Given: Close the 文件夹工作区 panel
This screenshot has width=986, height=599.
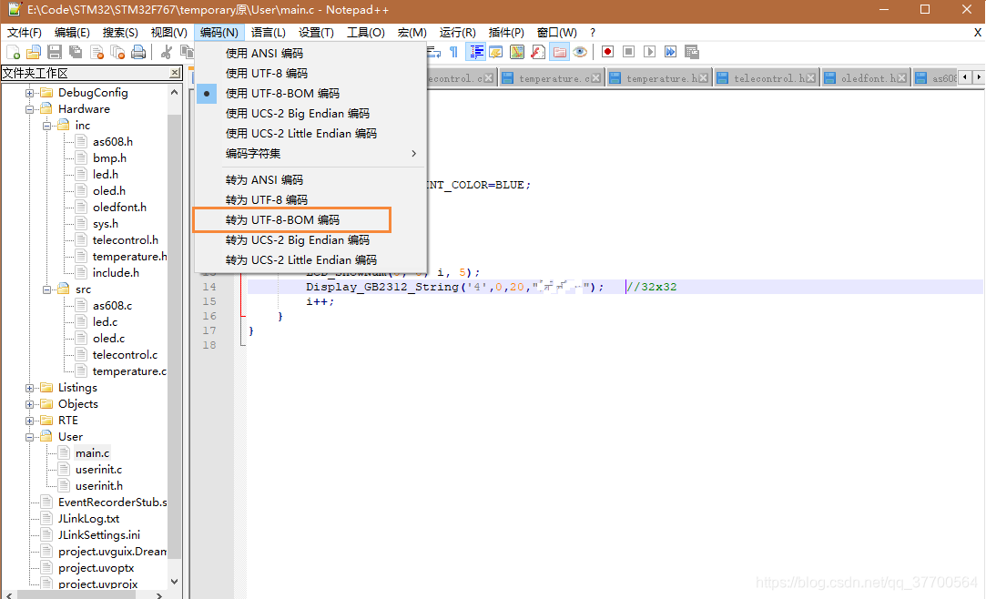Looking at the screenshot, I should [175, 73].
